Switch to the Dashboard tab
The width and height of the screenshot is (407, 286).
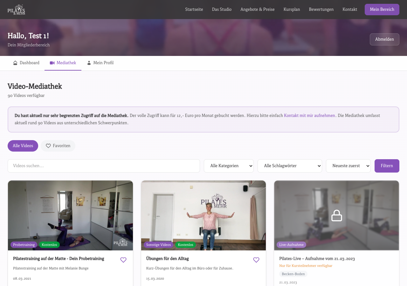(26, 63)
